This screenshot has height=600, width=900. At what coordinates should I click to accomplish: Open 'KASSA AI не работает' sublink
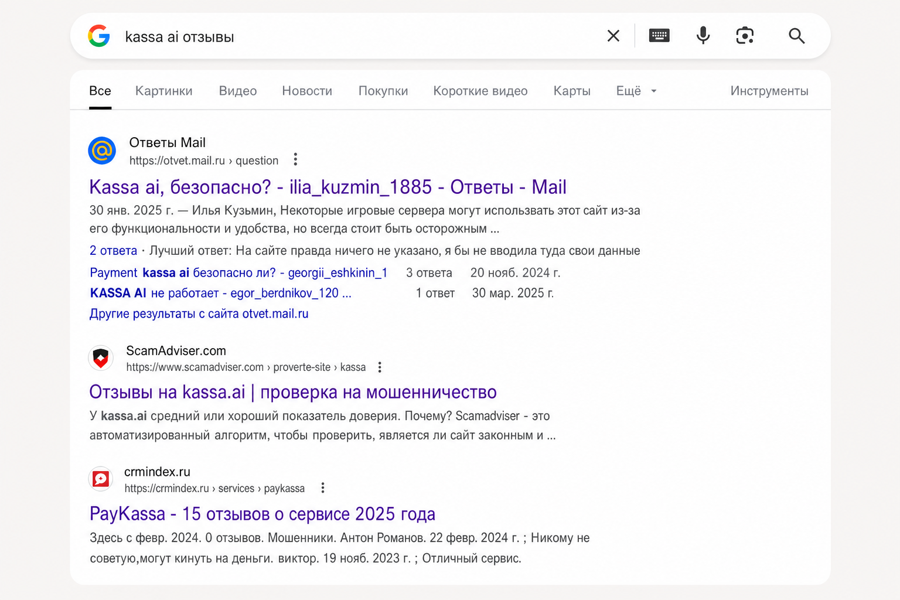tap(220, 293)
